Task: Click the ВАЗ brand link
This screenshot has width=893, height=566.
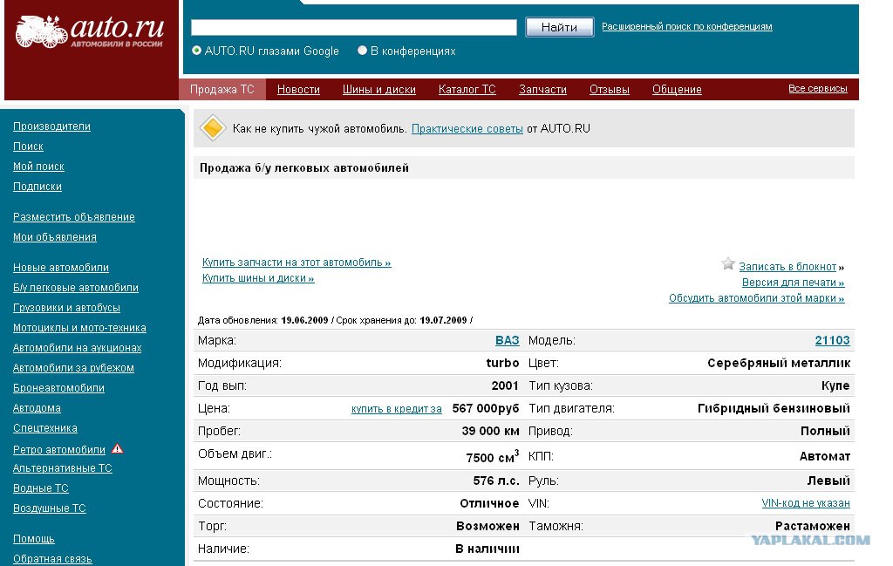Action: [x=507, y=340]
